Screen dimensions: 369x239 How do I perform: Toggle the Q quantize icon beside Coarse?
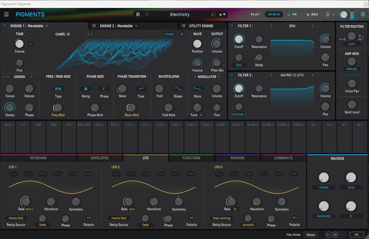pos(31,44)
